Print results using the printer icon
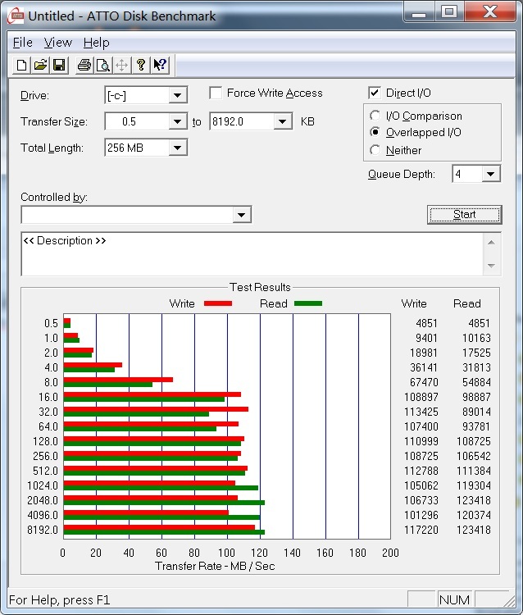The image size is (523, 615). click(84, 66)
